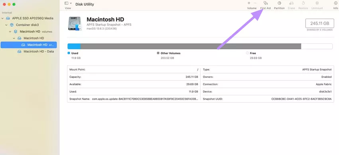This screenshot has height=155, width=339.
Task: Click the blue Used legend swatch
Action: click(69, 53)
